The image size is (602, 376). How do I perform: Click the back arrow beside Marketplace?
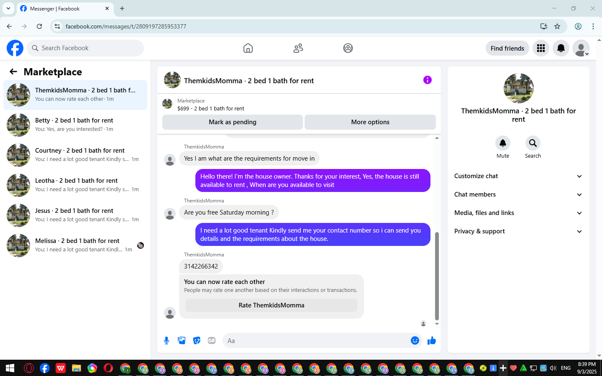pos(13,72)
